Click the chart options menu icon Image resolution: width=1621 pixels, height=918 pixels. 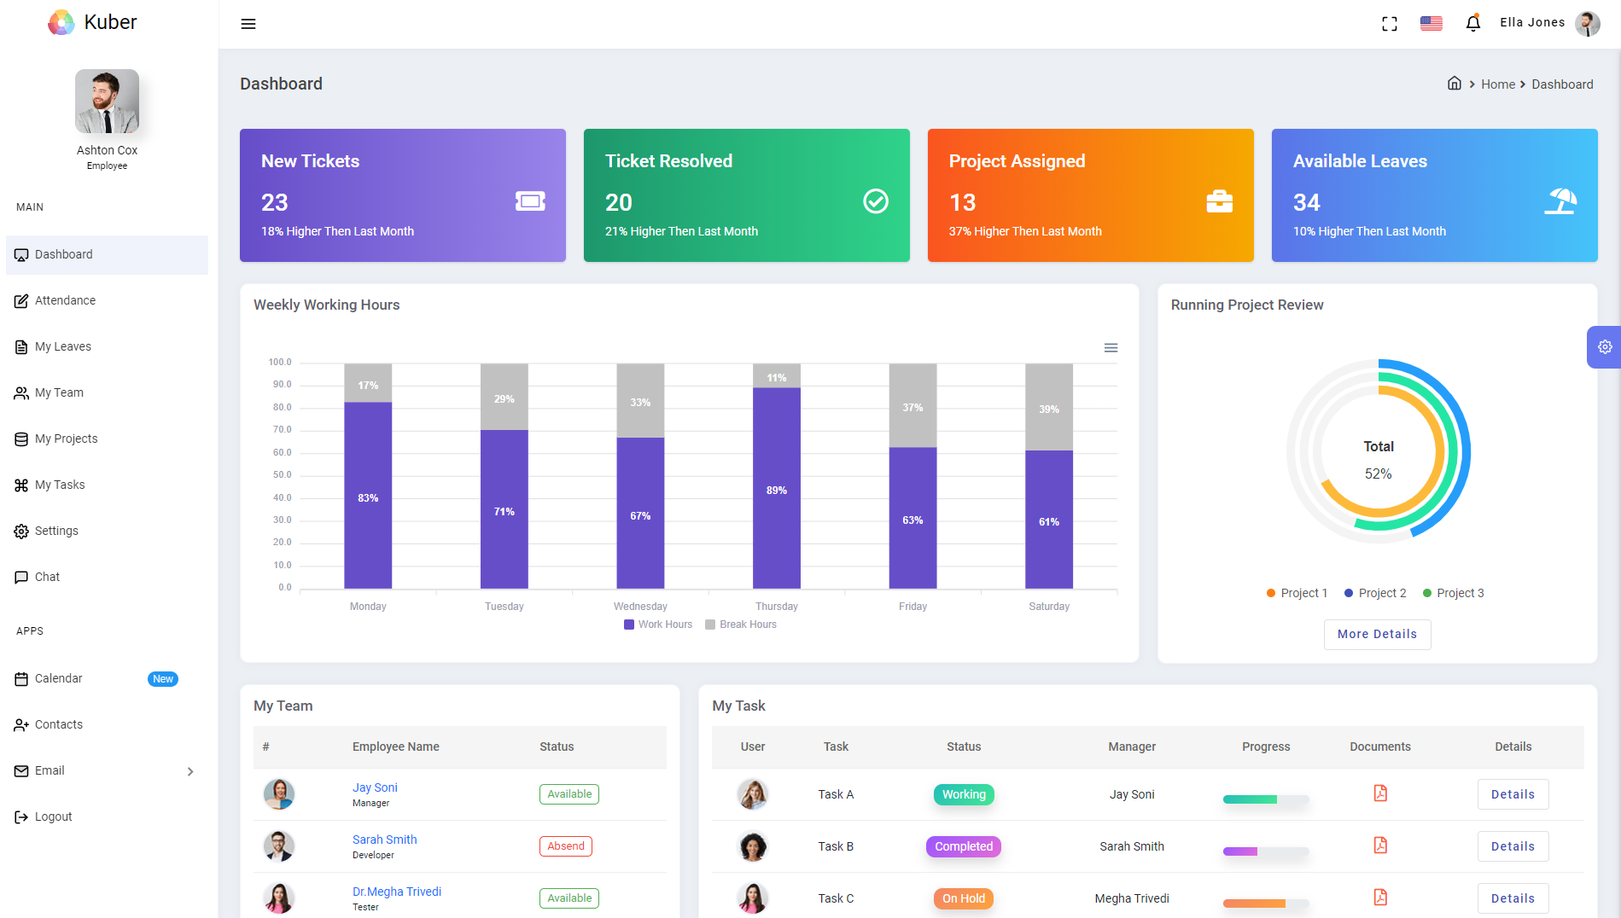[x=1111, y=347]
